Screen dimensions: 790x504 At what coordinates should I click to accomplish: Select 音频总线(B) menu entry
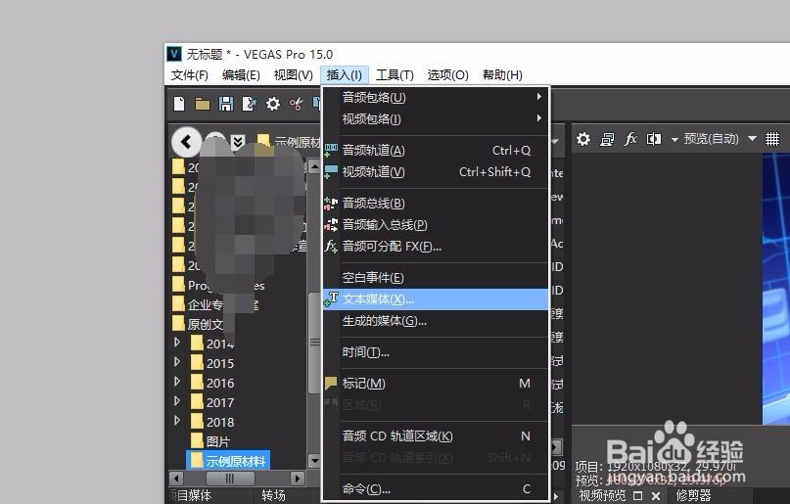coord(436,203)
